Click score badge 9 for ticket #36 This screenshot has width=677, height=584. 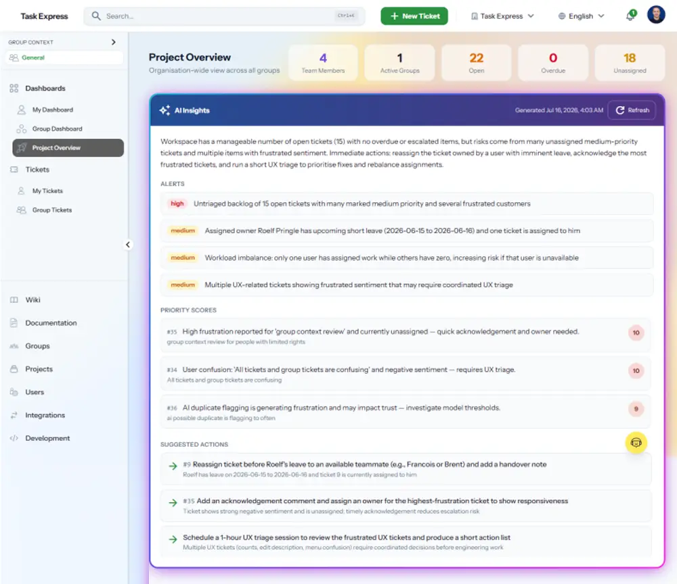[x=636, y=409]
